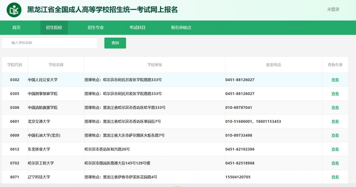This screenshot has height=187, width=356.
Task: Select school code 0302 cell
Action: pyautogui.click(x=15, y=80)
